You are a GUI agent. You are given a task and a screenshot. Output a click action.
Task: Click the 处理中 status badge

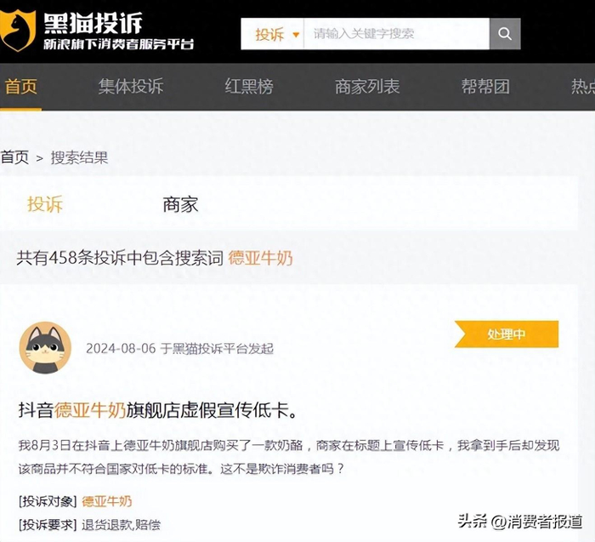(507, 334)
